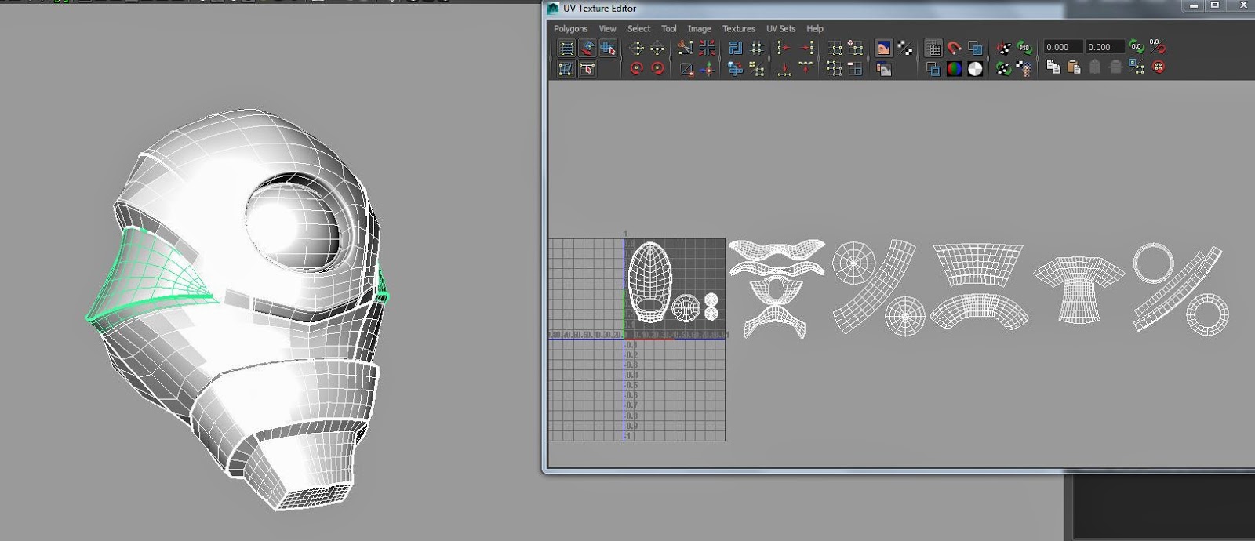1255x541 pixels.
Task: Toggle copy and paste between faces or UVs
Action: 1137,68
